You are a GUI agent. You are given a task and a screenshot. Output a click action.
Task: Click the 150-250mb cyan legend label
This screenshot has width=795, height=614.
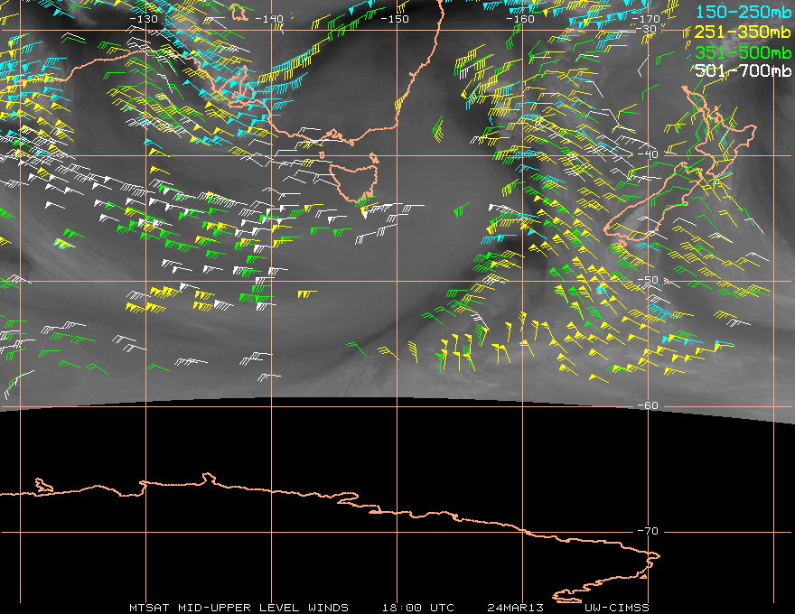[x=743, y=12]
